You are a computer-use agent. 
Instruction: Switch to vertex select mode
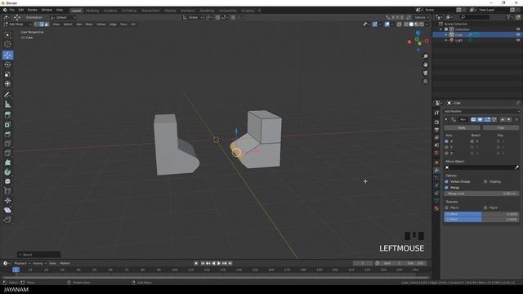coord(37,24)
